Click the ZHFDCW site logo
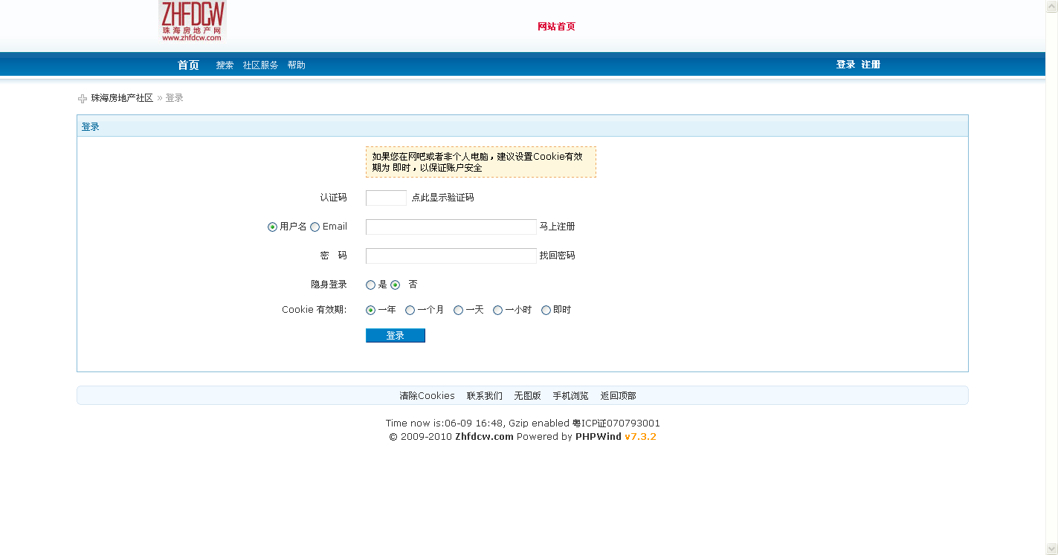 192,21
